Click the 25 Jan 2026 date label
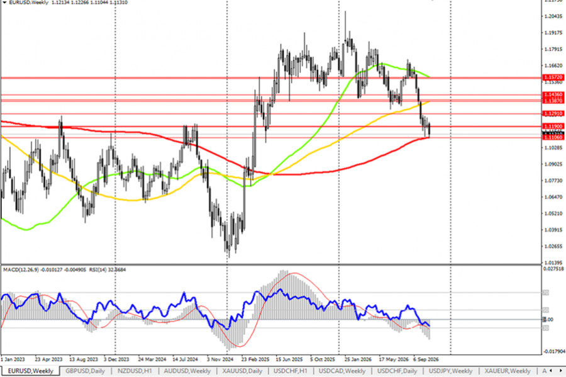566x377 pixels. coord(357,359)
